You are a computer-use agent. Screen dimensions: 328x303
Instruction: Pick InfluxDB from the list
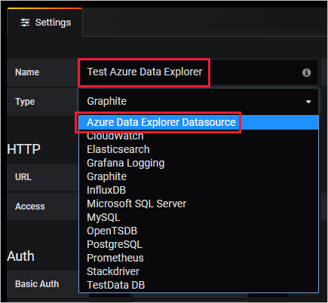pos(198,190)
